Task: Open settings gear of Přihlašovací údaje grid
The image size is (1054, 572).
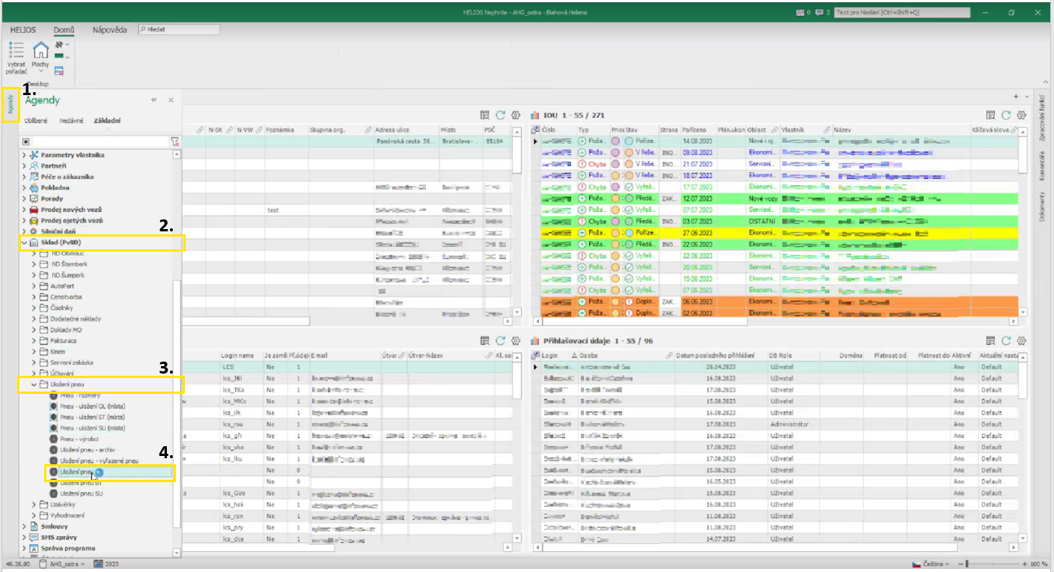Action: point(1021,341)
